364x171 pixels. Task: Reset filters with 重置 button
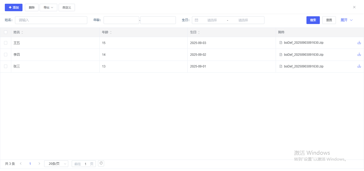(x=329, y=20)
